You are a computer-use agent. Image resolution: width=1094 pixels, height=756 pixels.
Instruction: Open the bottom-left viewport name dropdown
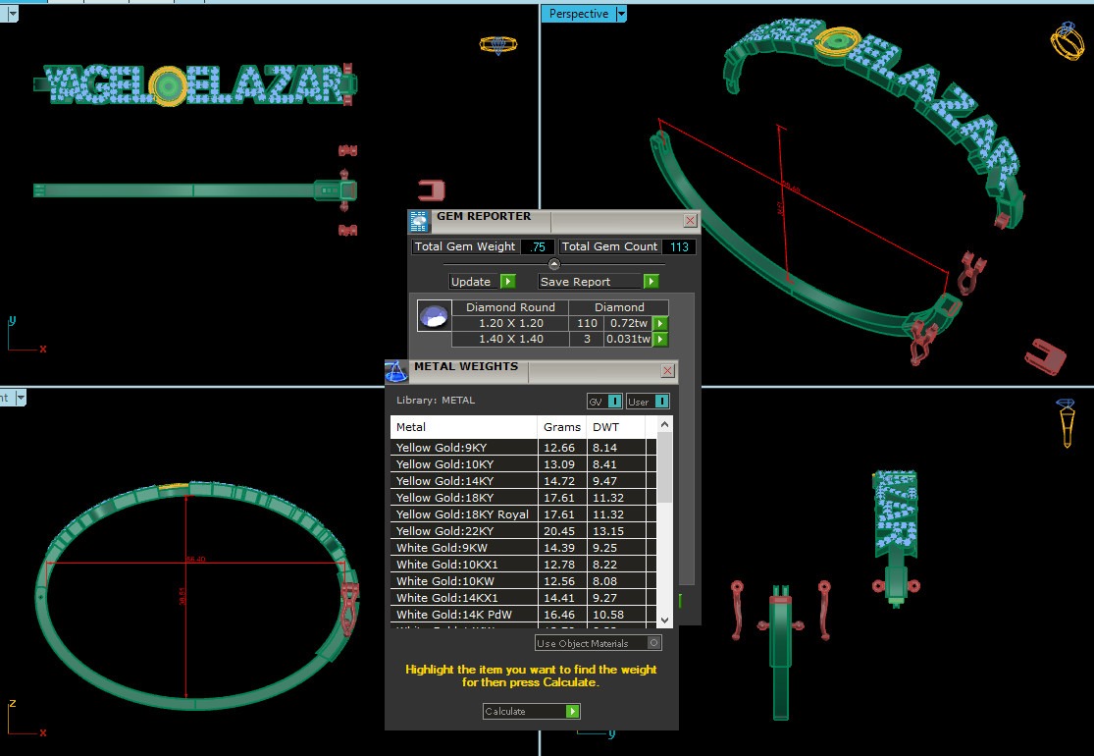20,398
